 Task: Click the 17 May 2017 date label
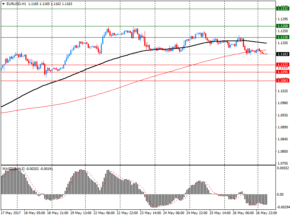(x=11, y=213)
